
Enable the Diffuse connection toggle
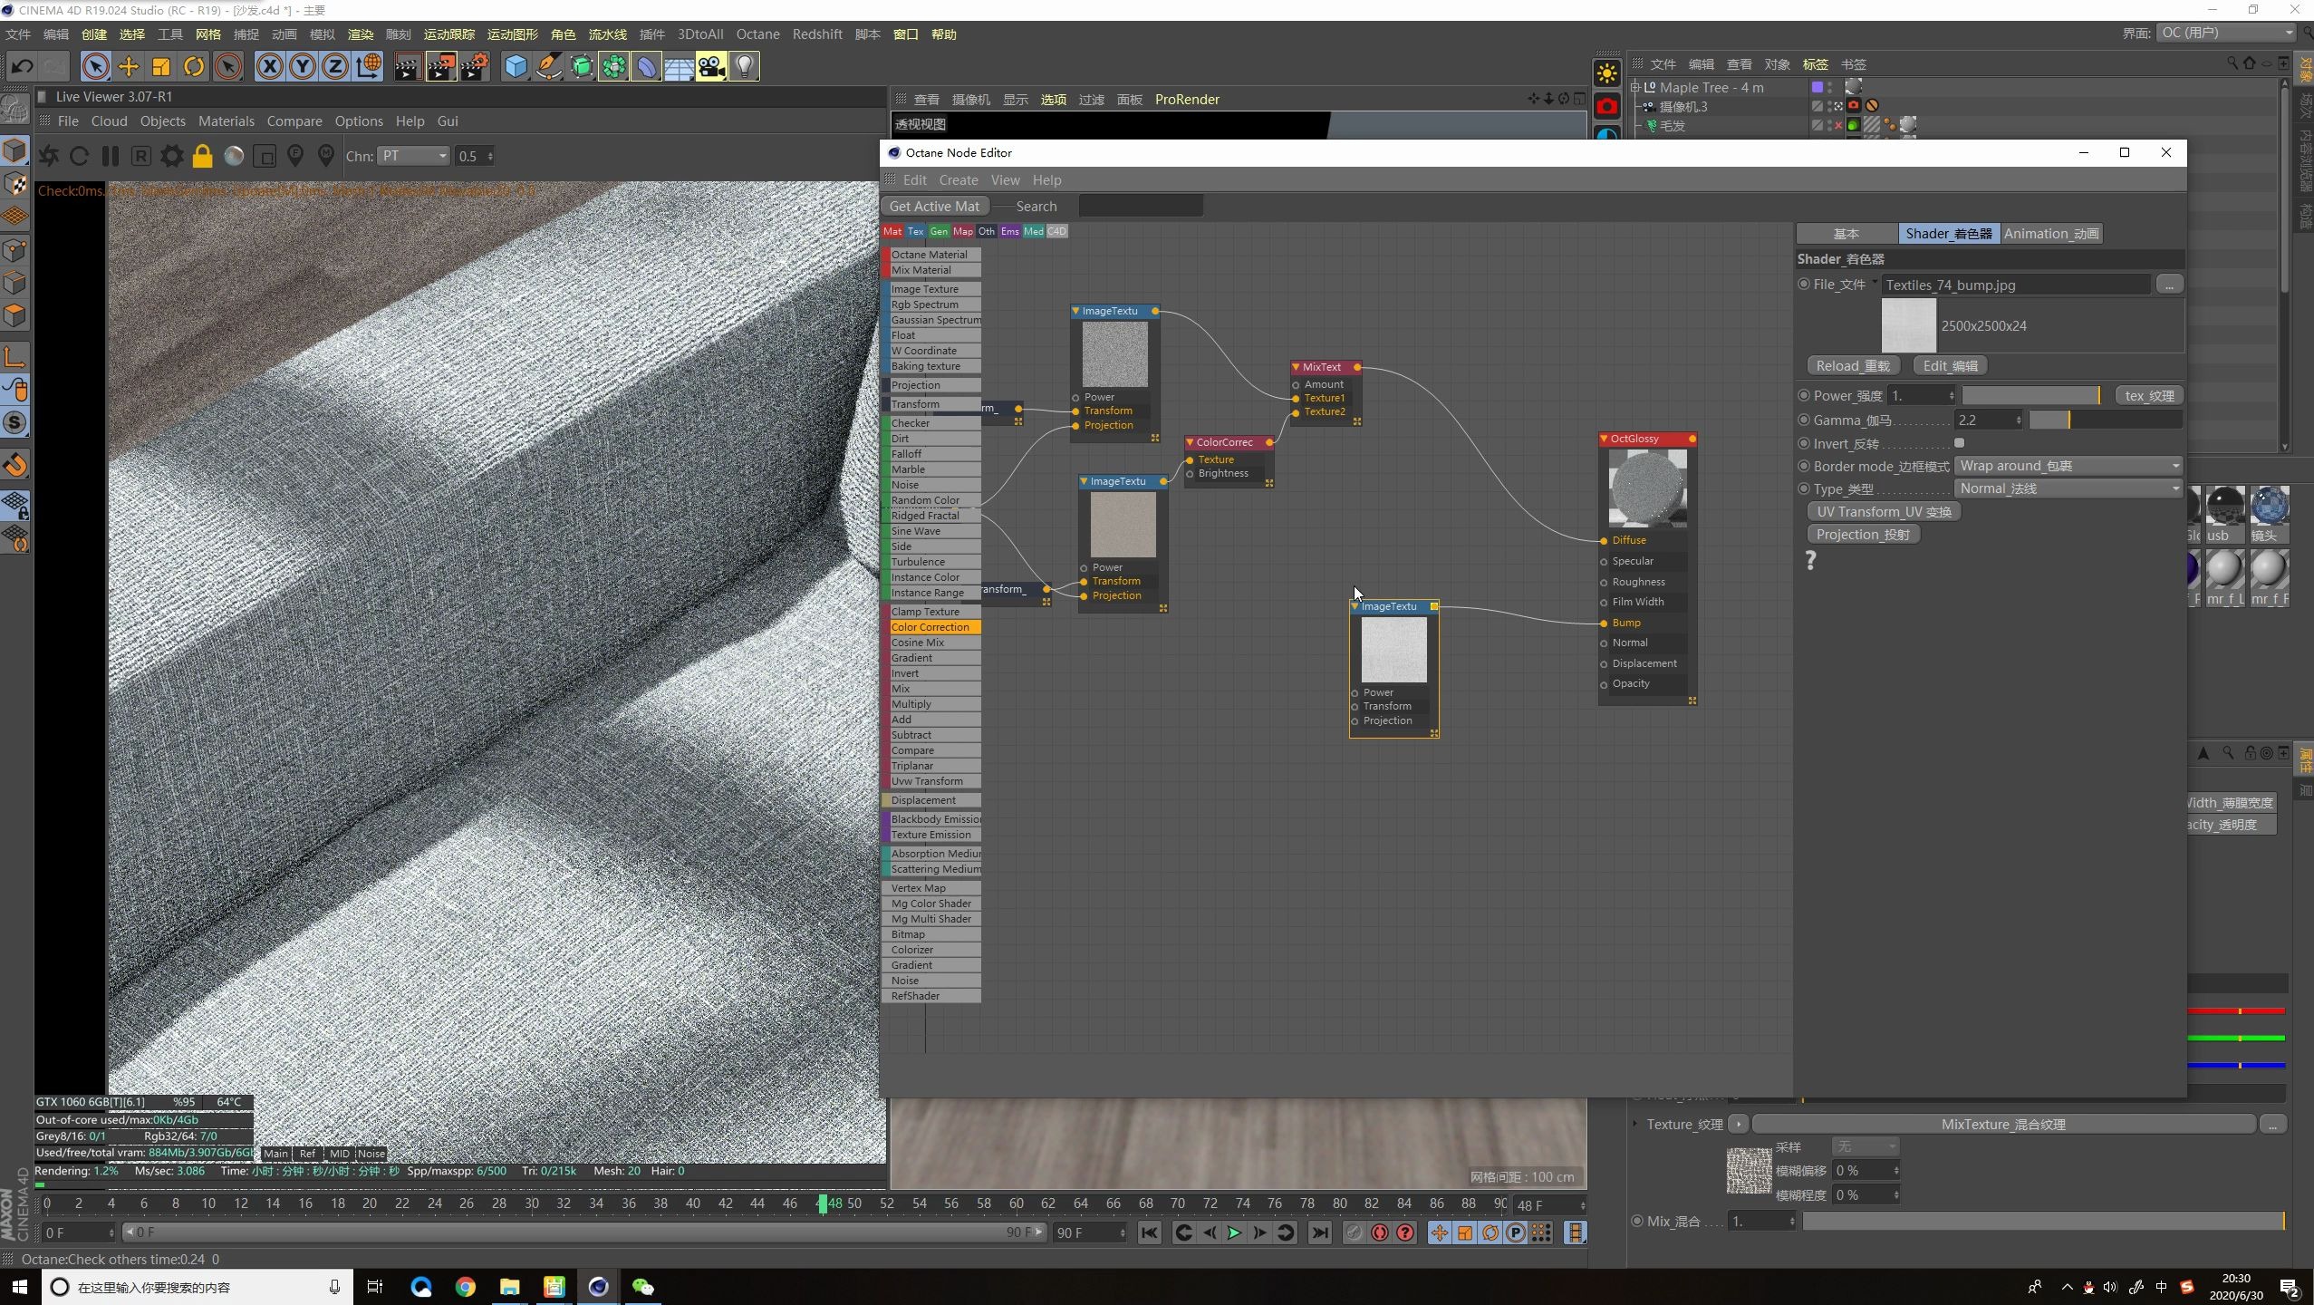click(x=1605, y=540)
